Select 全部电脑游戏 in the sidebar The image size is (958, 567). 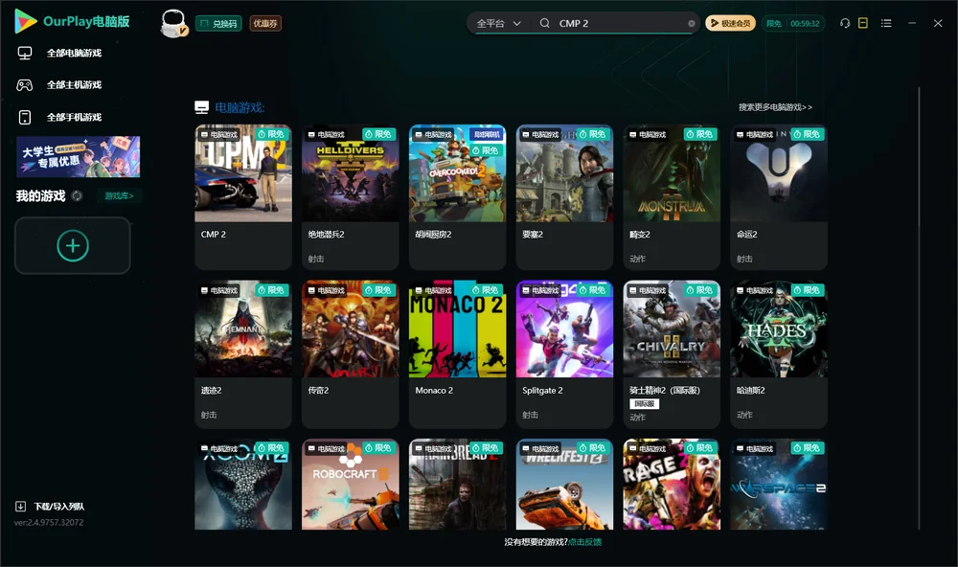74,54
